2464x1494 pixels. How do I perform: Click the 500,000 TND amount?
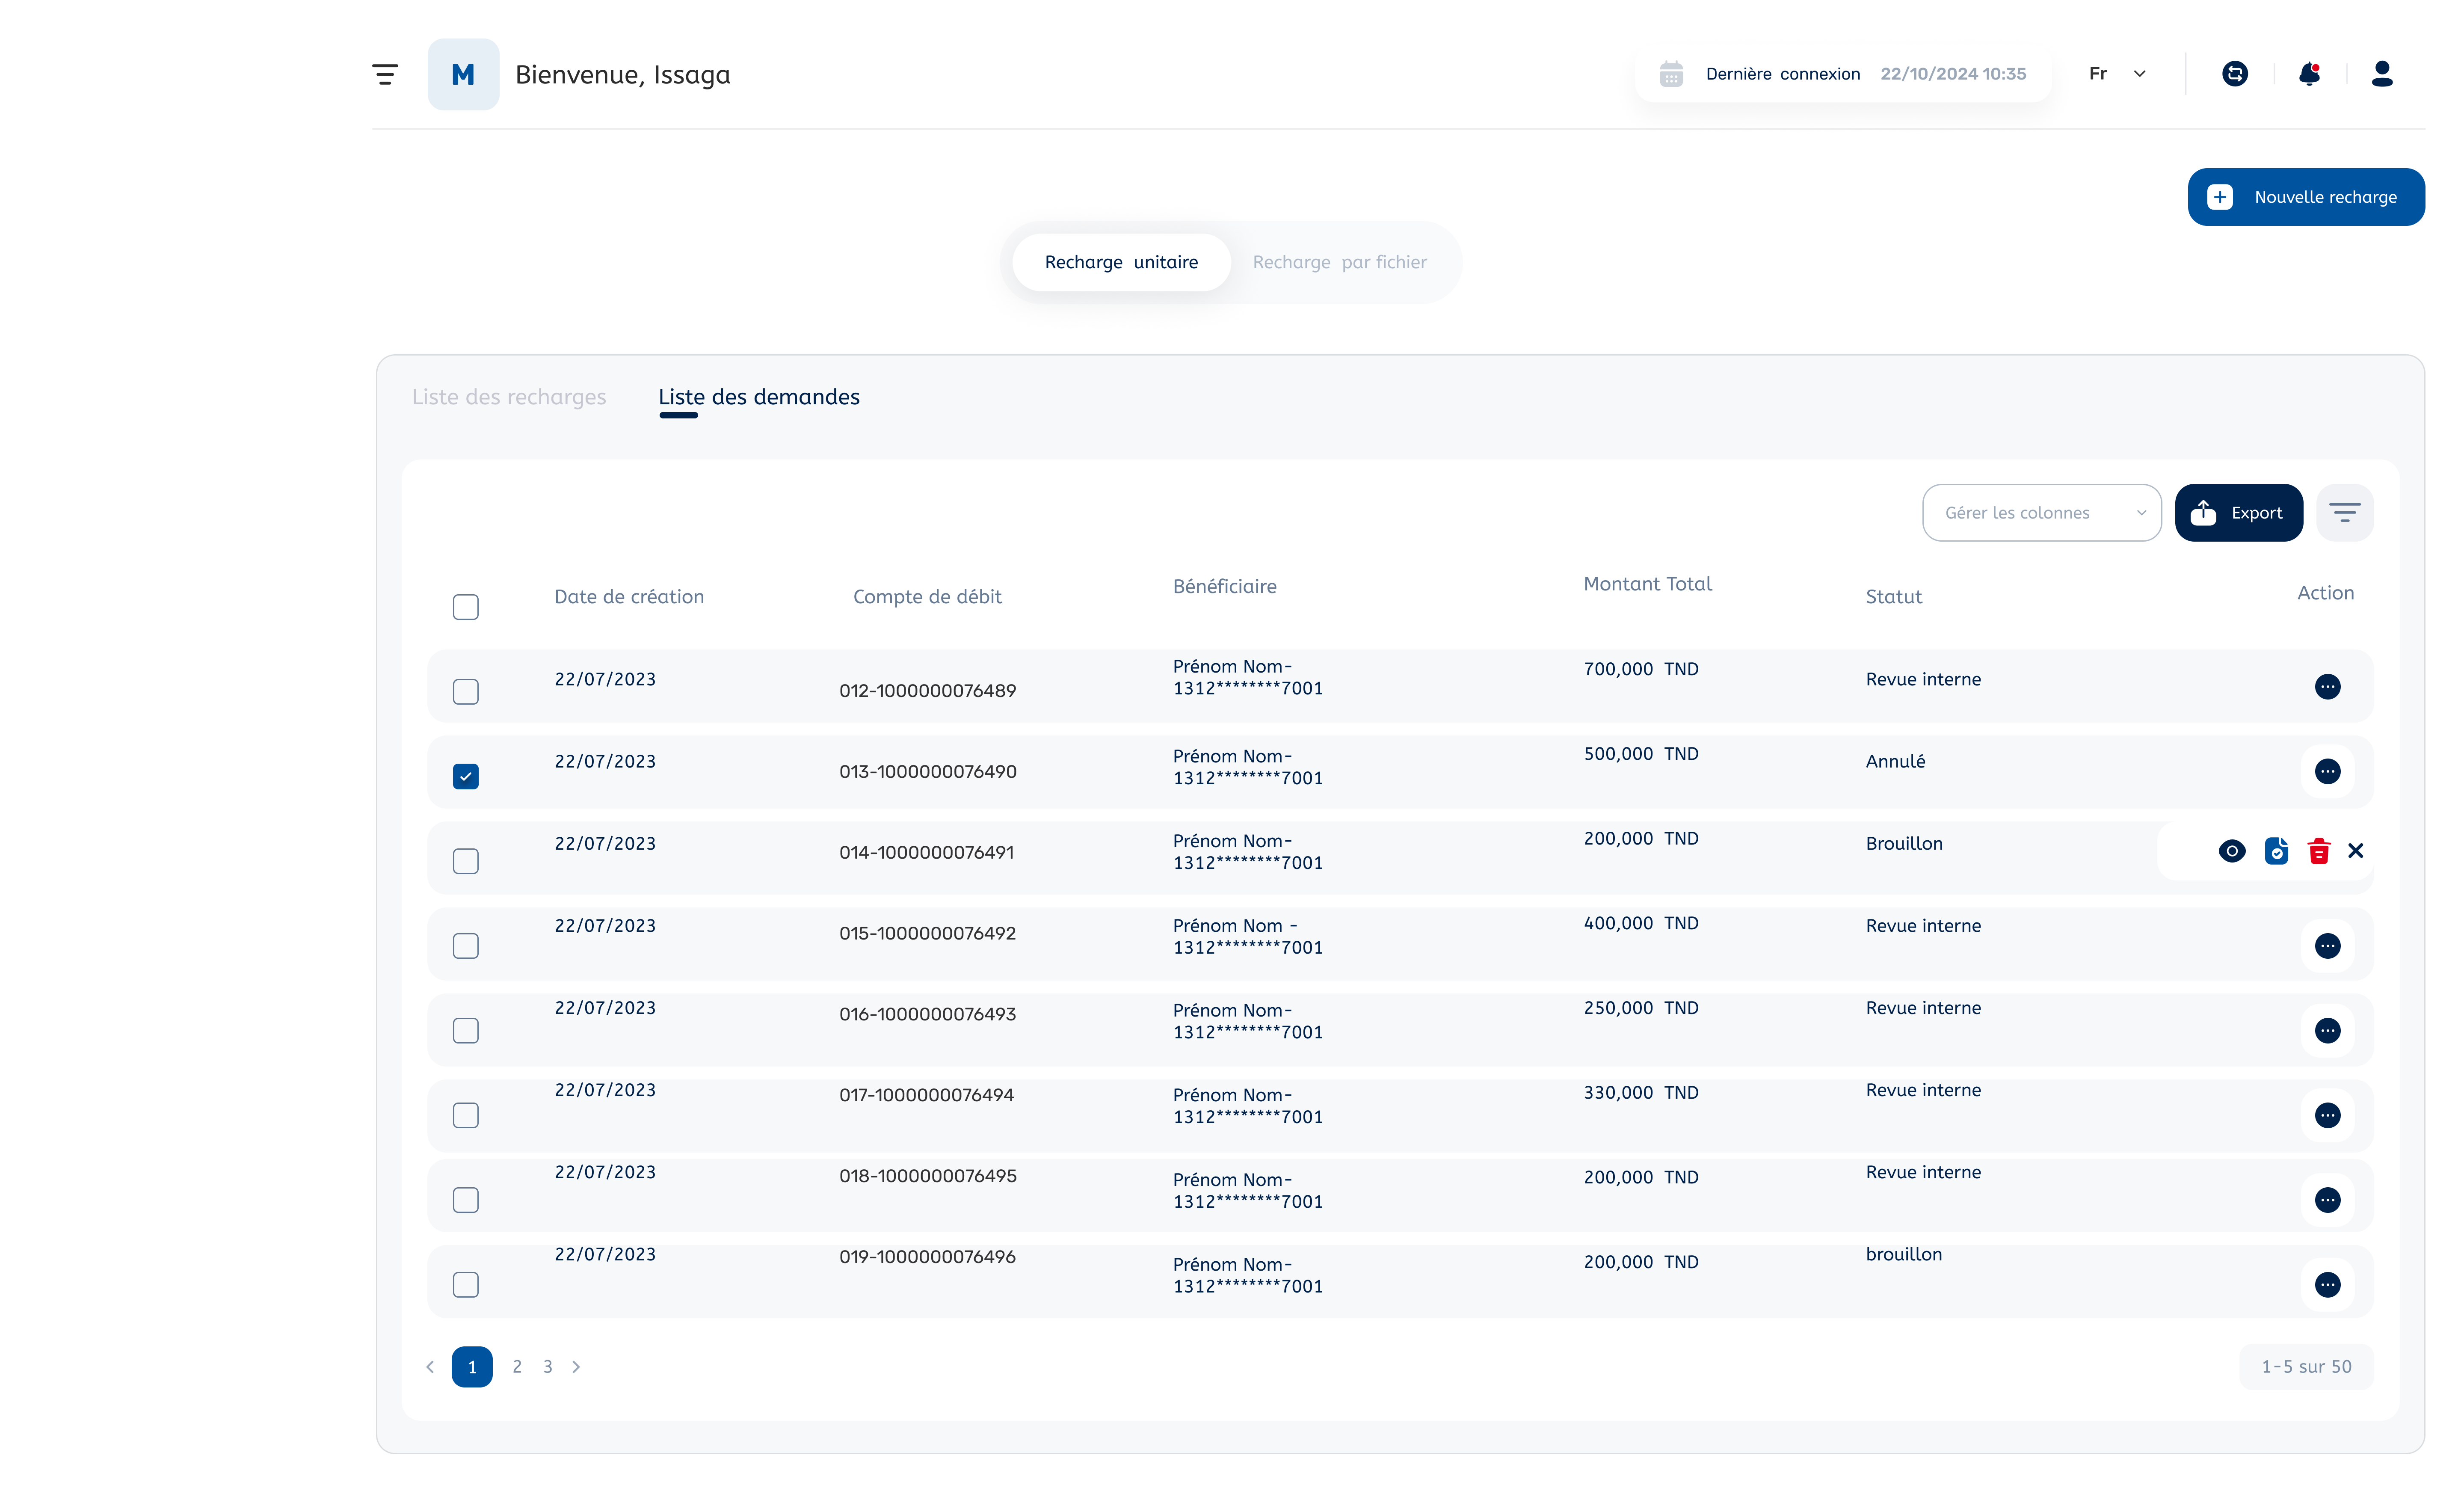(1641, 754)
